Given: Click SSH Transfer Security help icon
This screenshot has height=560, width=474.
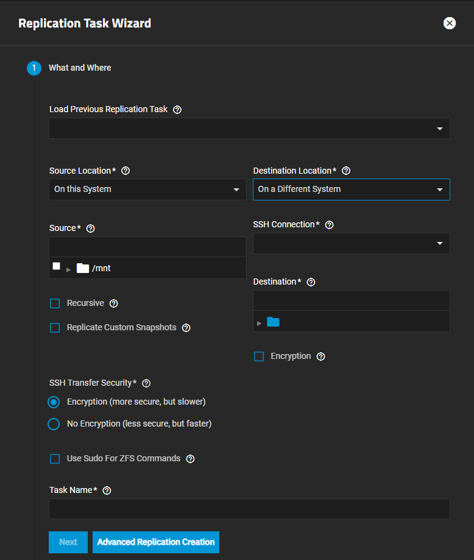Looking at the screenshot, I should click(x=146, y=383).
